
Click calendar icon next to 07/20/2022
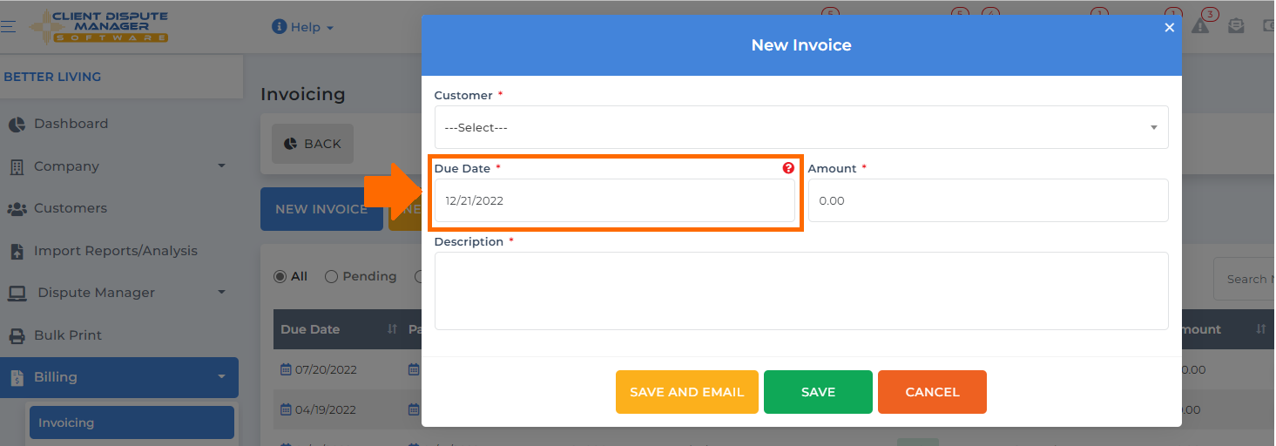286,369
